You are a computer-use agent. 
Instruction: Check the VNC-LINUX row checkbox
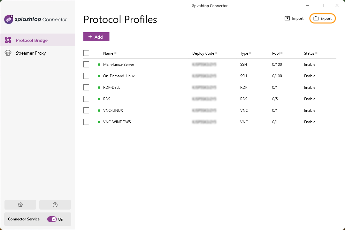(x=86, y=110)
